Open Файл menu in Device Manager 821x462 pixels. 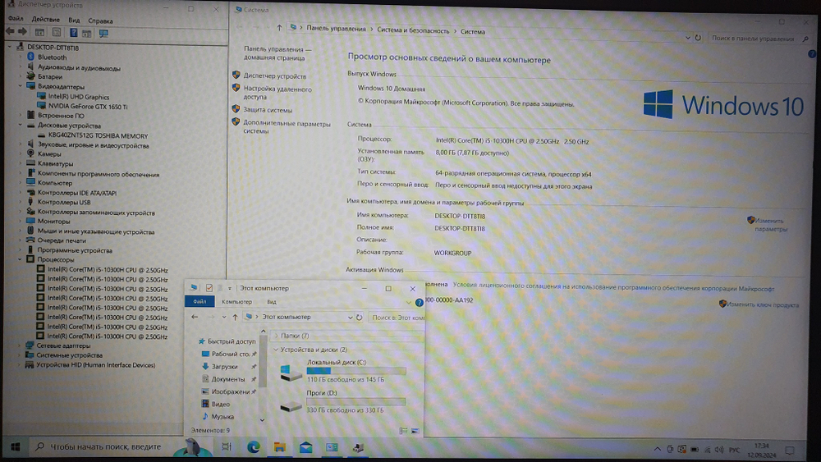(15, 19)
